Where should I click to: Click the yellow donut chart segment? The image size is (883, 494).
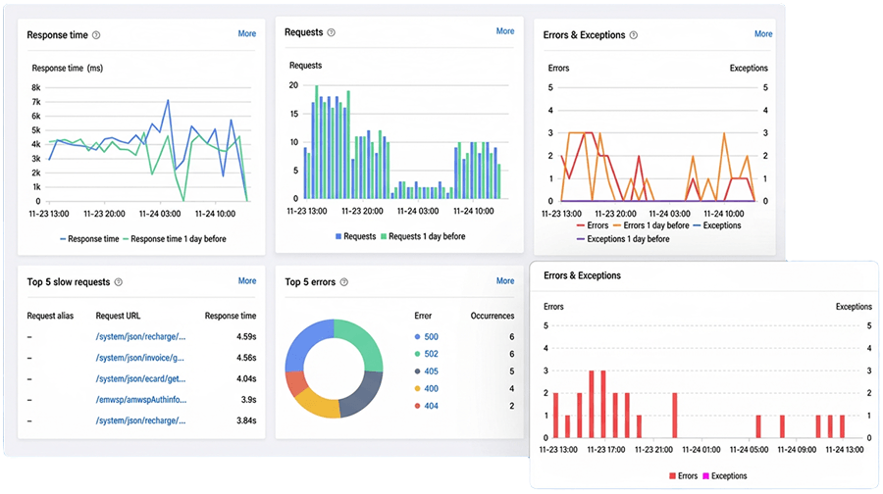pyautogui.click(x=318, y=405)
